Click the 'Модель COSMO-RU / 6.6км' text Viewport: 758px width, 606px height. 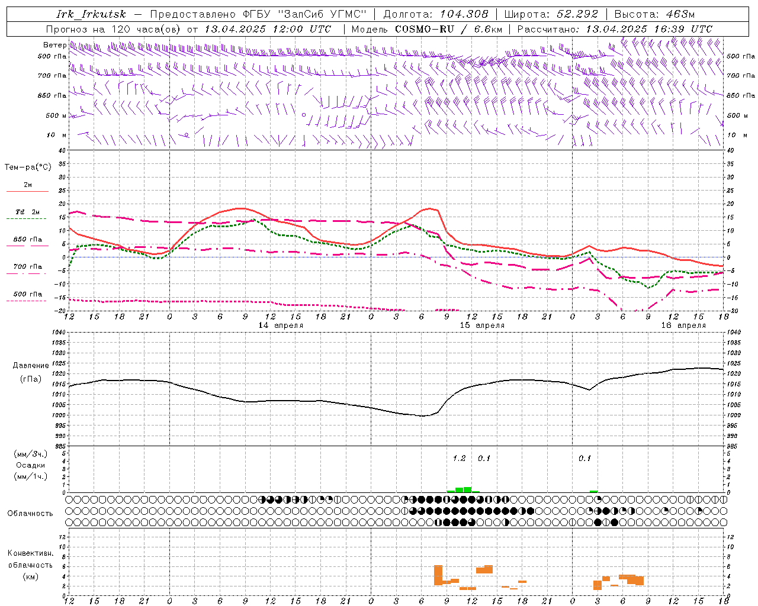point(426,29)
